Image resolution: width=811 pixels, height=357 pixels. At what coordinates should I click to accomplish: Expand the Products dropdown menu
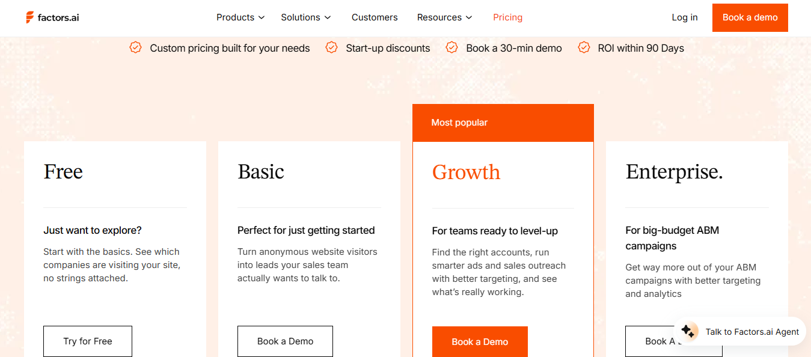pyautogui.click(x=240, y=17)
